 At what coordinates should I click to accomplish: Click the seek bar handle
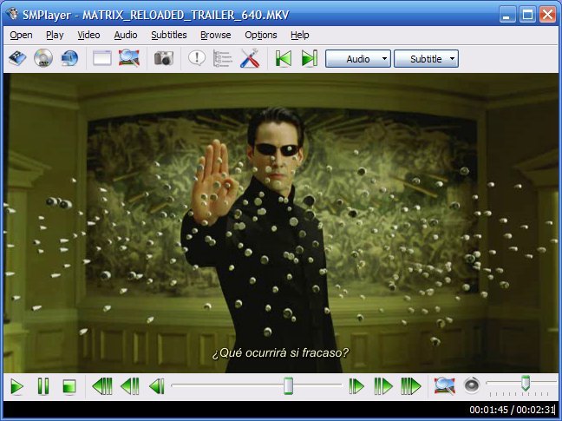[288, 386]
